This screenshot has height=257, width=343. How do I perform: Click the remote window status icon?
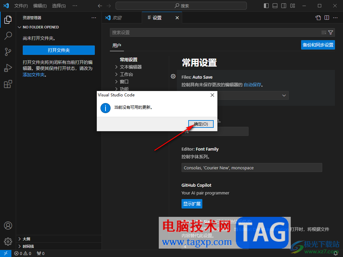tap(6, 253)
